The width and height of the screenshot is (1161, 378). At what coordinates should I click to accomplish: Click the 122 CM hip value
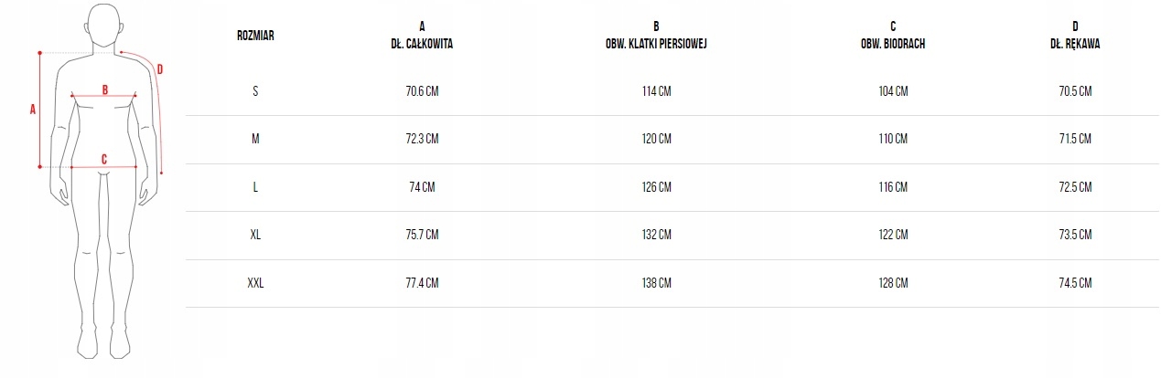(893, 235)
